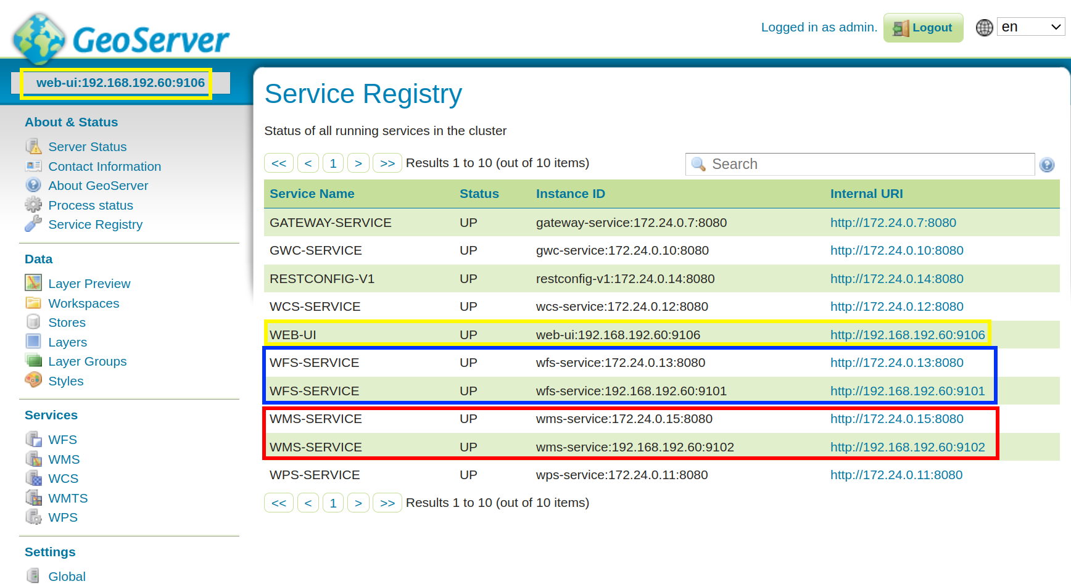Click the Styles palette icon

[33, 380]
